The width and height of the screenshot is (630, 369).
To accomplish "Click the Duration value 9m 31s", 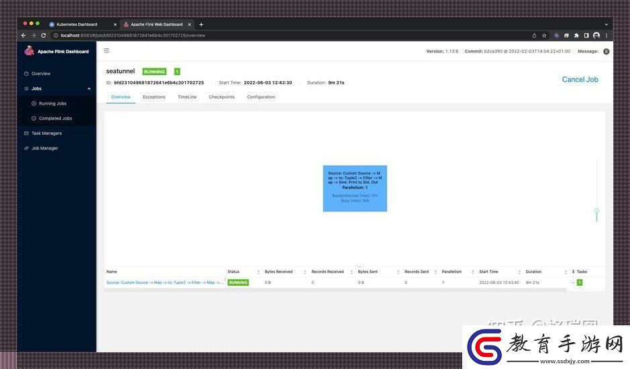I will click(336, 83).
